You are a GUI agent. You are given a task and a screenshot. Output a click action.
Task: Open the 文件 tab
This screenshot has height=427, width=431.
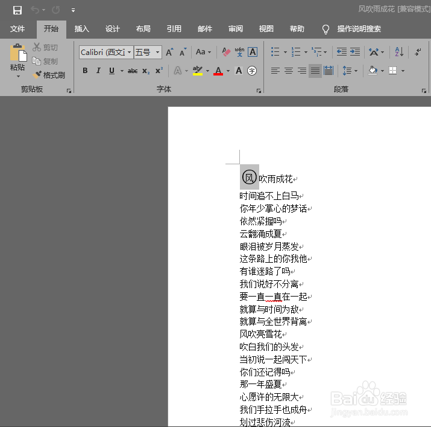[x=17, y=29]
